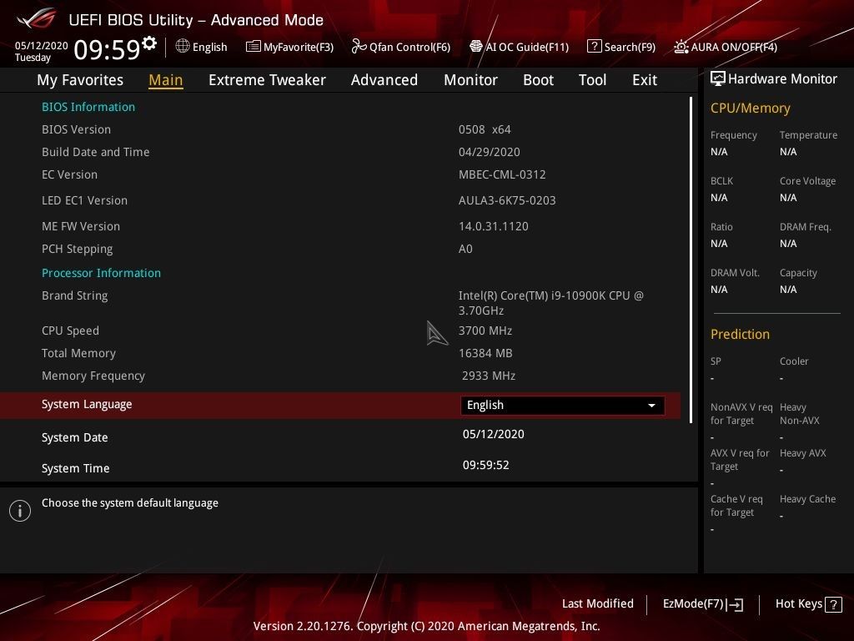This screenshot has width=854, height=641.
Task: Click BIOS version value 0508 x64
Action: pos(485,129)
